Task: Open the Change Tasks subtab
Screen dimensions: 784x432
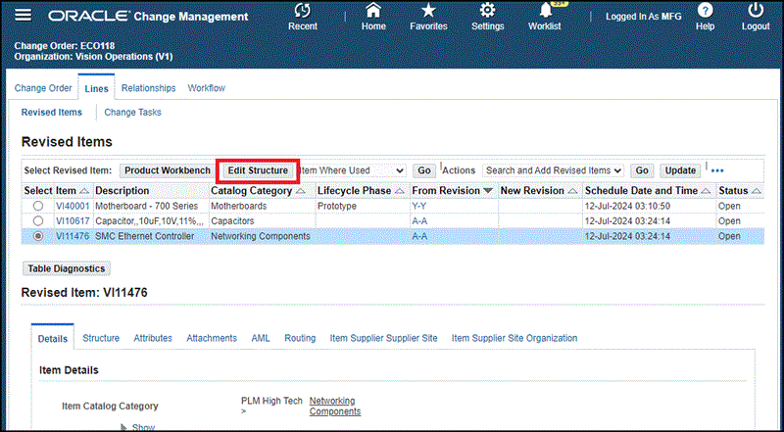Action: (x=132, y=113)
